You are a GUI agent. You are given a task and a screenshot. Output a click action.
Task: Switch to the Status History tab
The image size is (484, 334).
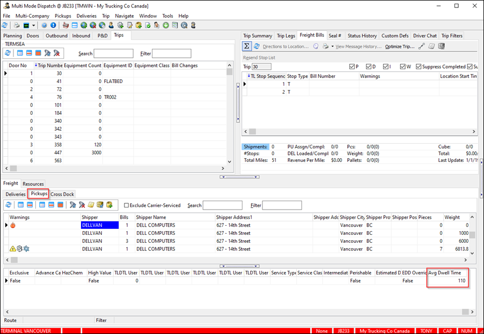click(x=362, y=36)
